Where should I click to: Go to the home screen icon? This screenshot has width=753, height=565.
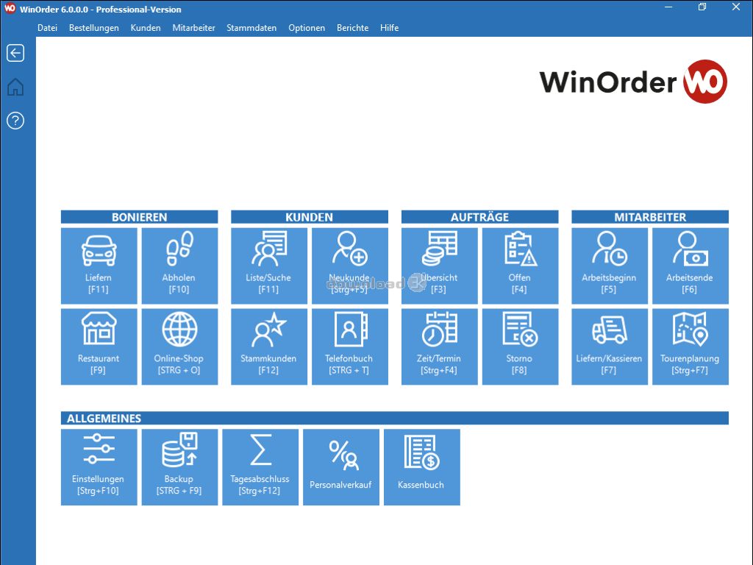pyautogui.click(x=15, y=87)
